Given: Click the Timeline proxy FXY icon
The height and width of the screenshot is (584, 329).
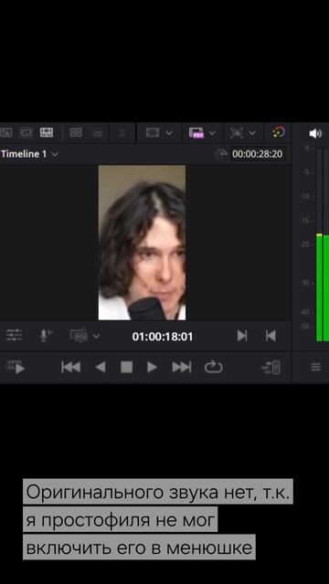Looking at the screenshot, I should pos(196,133).
